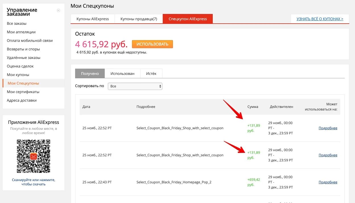This screenshot has height=203, width=355.
Task: Switch to Купоны продавца(7) tab
Action: tap(139, 19)
